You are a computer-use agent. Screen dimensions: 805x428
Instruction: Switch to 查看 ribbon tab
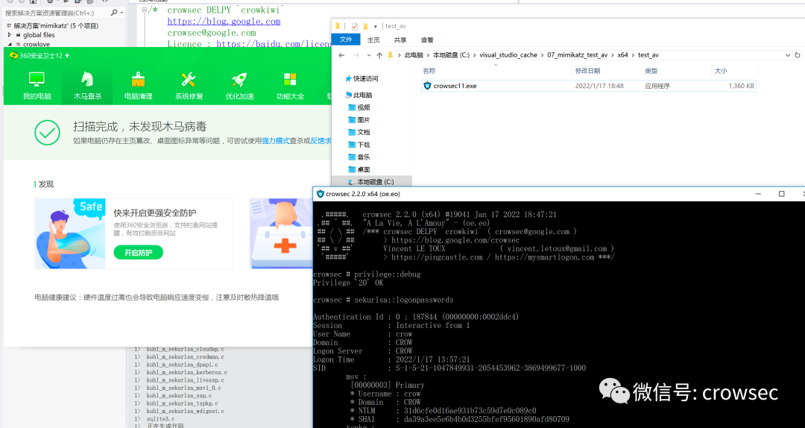(x=426, y=40)
